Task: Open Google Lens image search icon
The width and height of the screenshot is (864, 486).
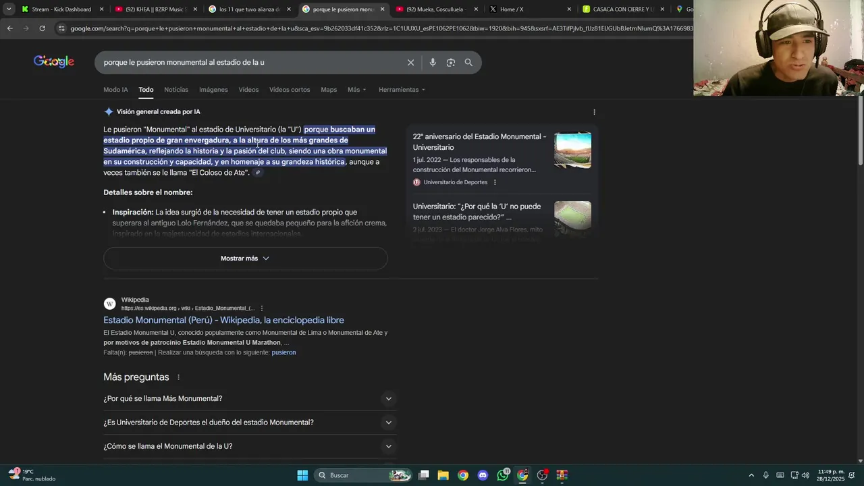Action: click(450, 62)
